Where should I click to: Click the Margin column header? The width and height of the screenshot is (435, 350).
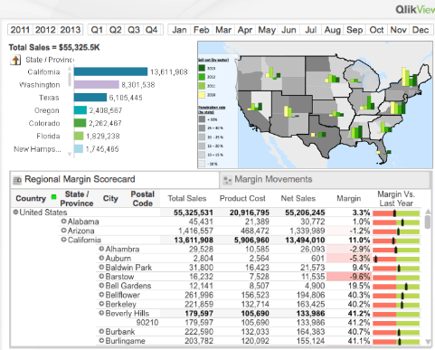point(348,198)
